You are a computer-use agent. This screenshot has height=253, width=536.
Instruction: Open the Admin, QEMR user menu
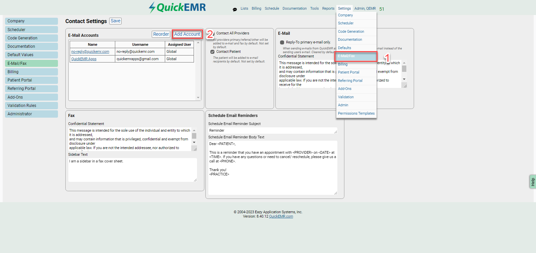pos(365,8)
